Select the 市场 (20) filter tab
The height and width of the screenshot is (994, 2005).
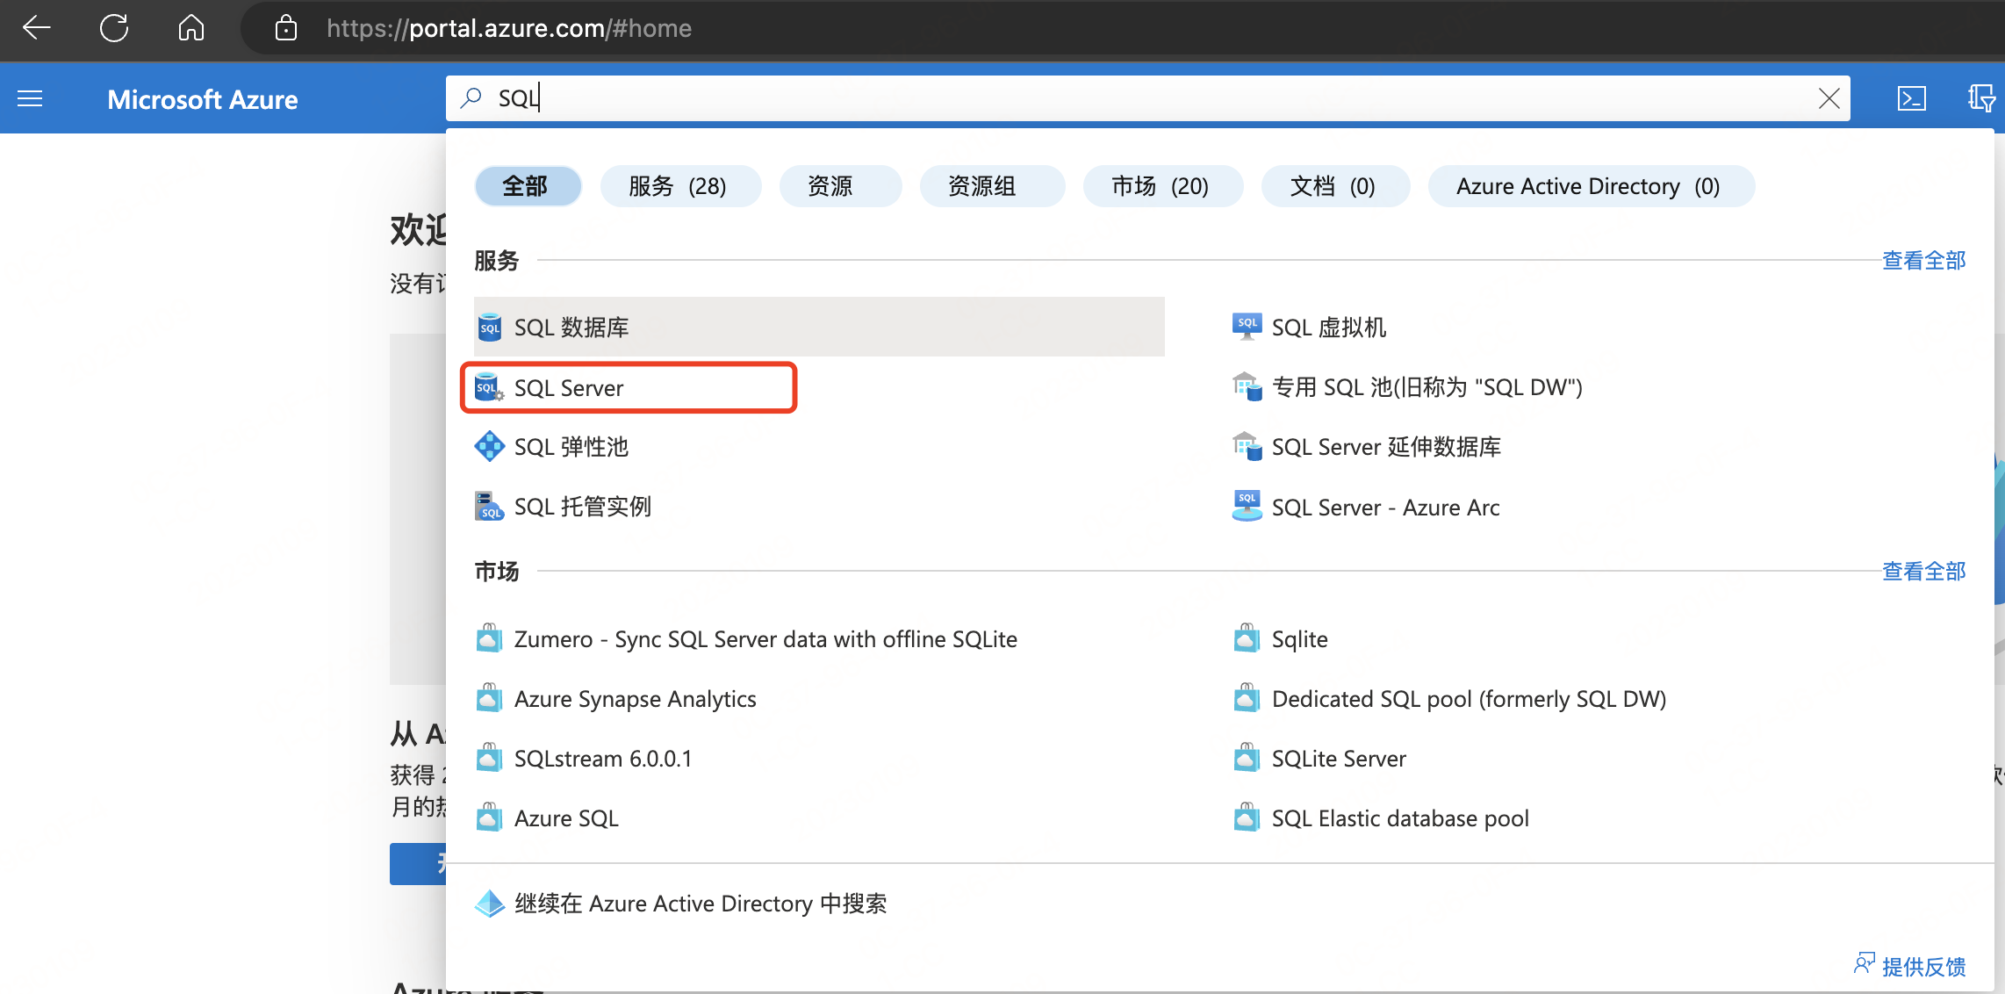(1163, 186)
